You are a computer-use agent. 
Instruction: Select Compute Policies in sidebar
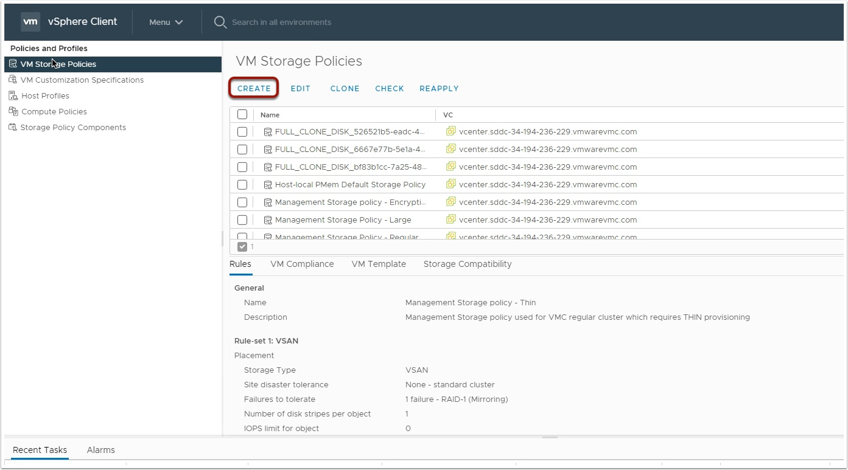pos(54,111)
